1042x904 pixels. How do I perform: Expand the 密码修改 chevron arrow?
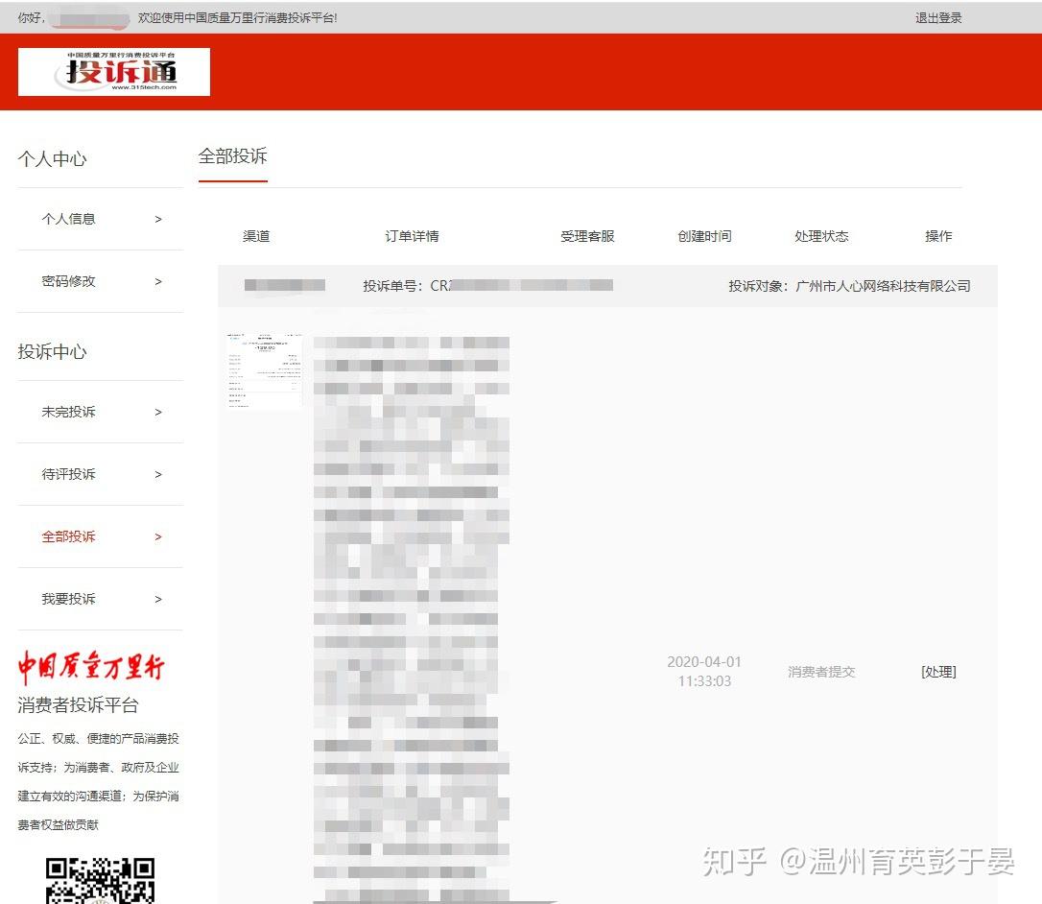[157, 281]
